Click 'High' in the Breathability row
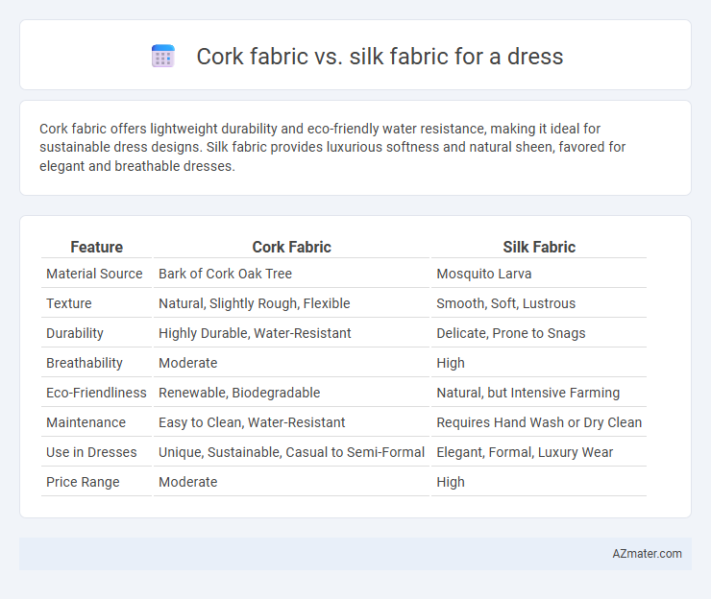The image size is (711, 599). click(x=451, y=363)
